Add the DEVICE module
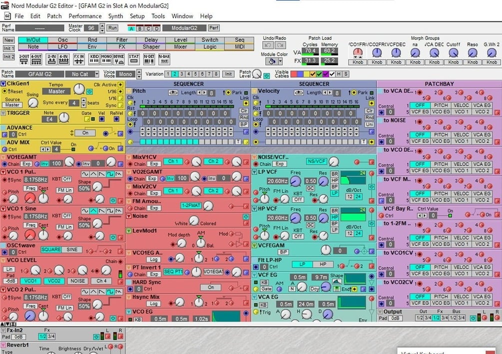 [118, 59]
